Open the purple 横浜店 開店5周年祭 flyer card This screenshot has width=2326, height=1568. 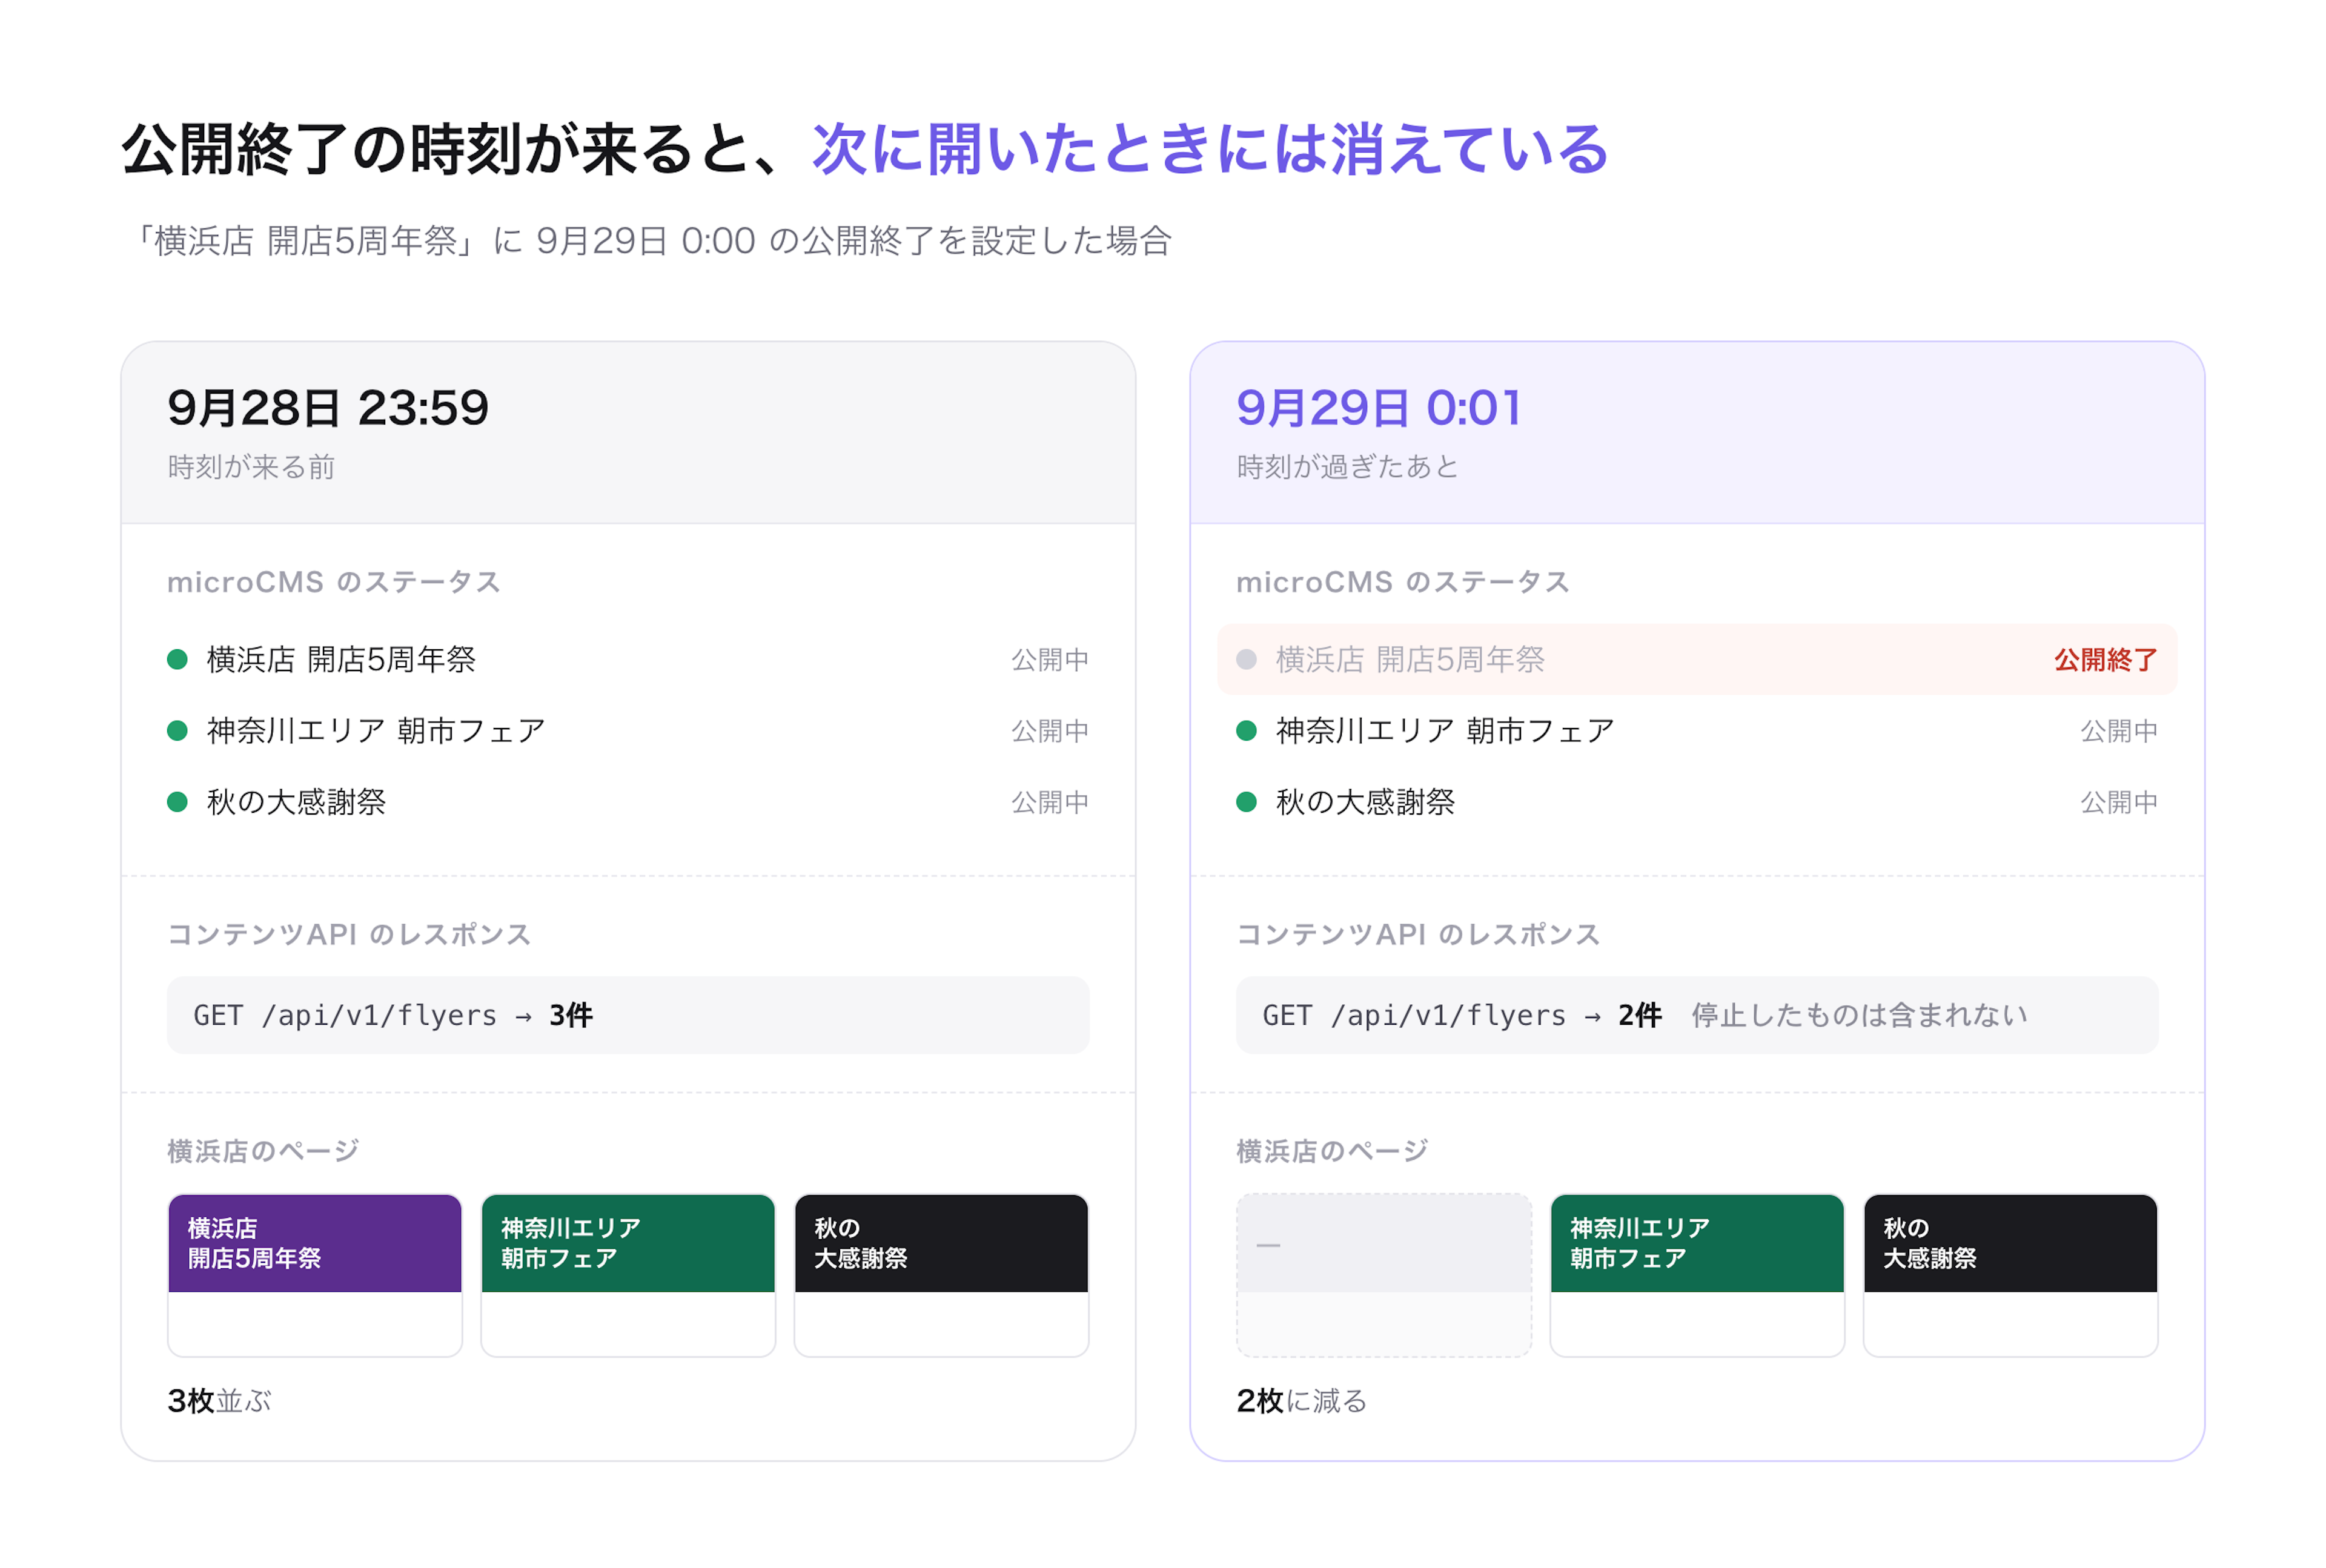point(315,1275)
